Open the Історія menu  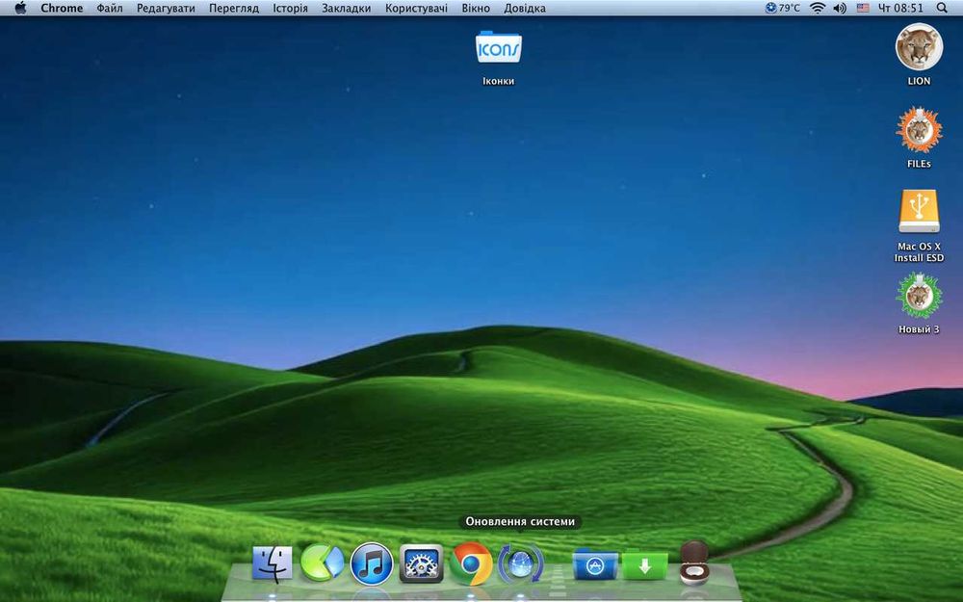click(291, 8)
